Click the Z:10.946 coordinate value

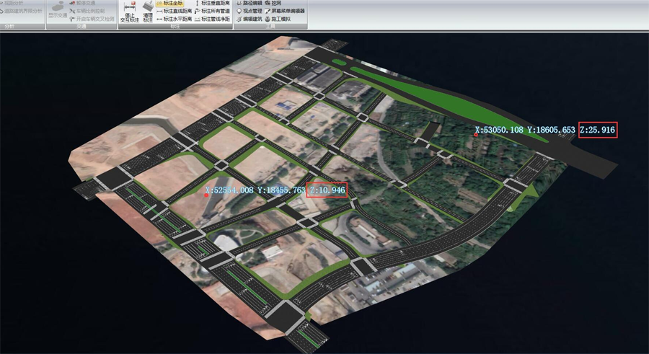pyautogui.click(x=327, y=190)
